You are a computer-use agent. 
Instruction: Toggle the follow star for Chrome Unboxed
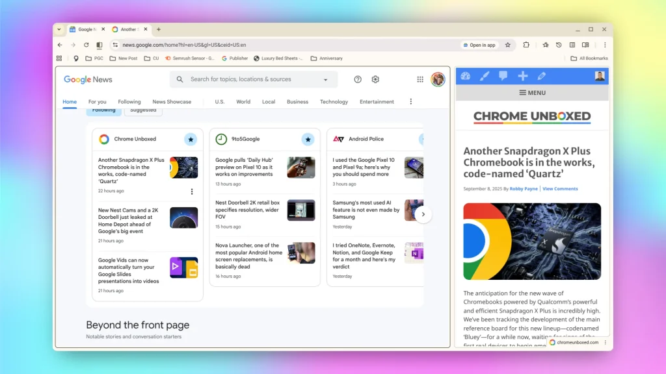pos(190,139)
